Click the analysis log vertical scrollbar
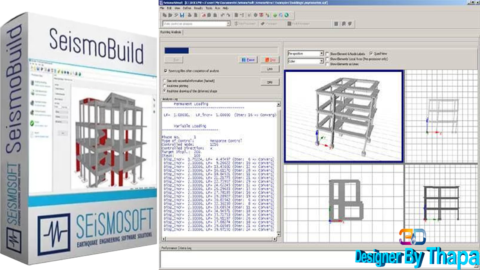This screenshot has height=270, width=480. pos(278,169)
